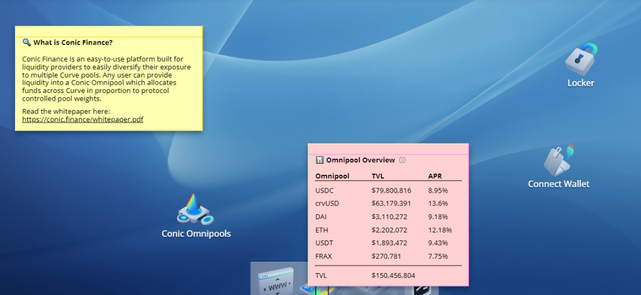The image size is (641, 295).
Task: Click the crvUSD TVL value $63,179,391
Action: [391, 203]
